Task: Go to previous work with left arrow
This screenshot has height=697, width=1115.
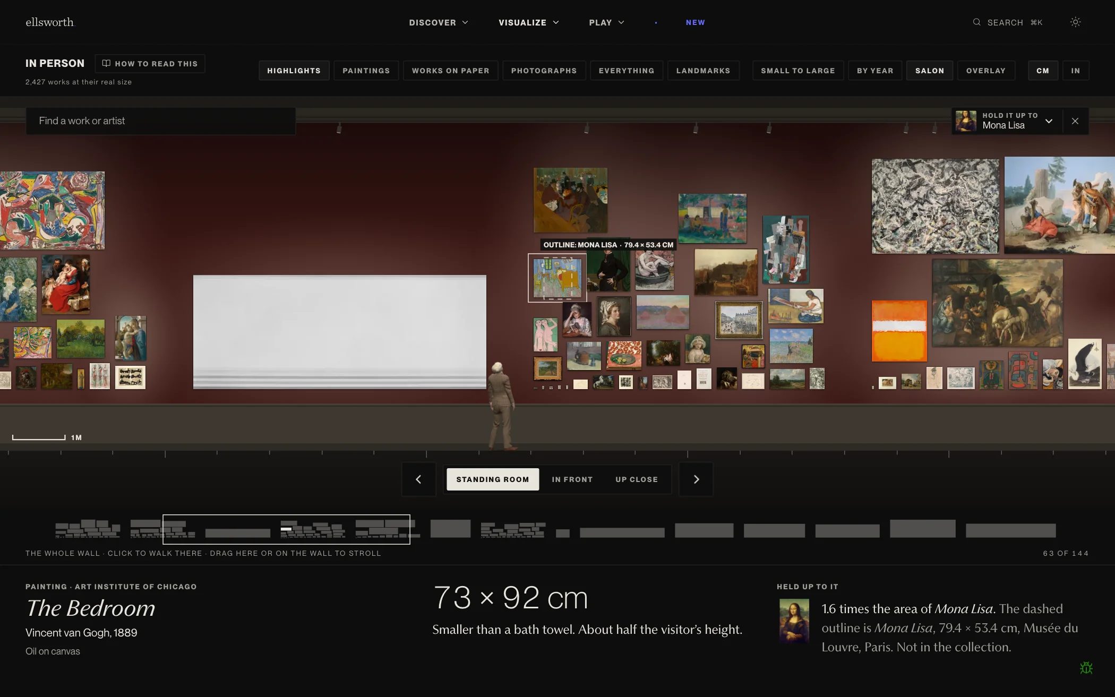Action: [418, 479]
